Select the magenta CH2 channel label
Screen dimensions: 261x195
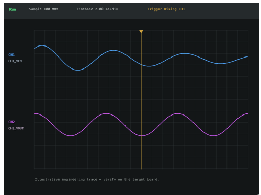[12, 122]
